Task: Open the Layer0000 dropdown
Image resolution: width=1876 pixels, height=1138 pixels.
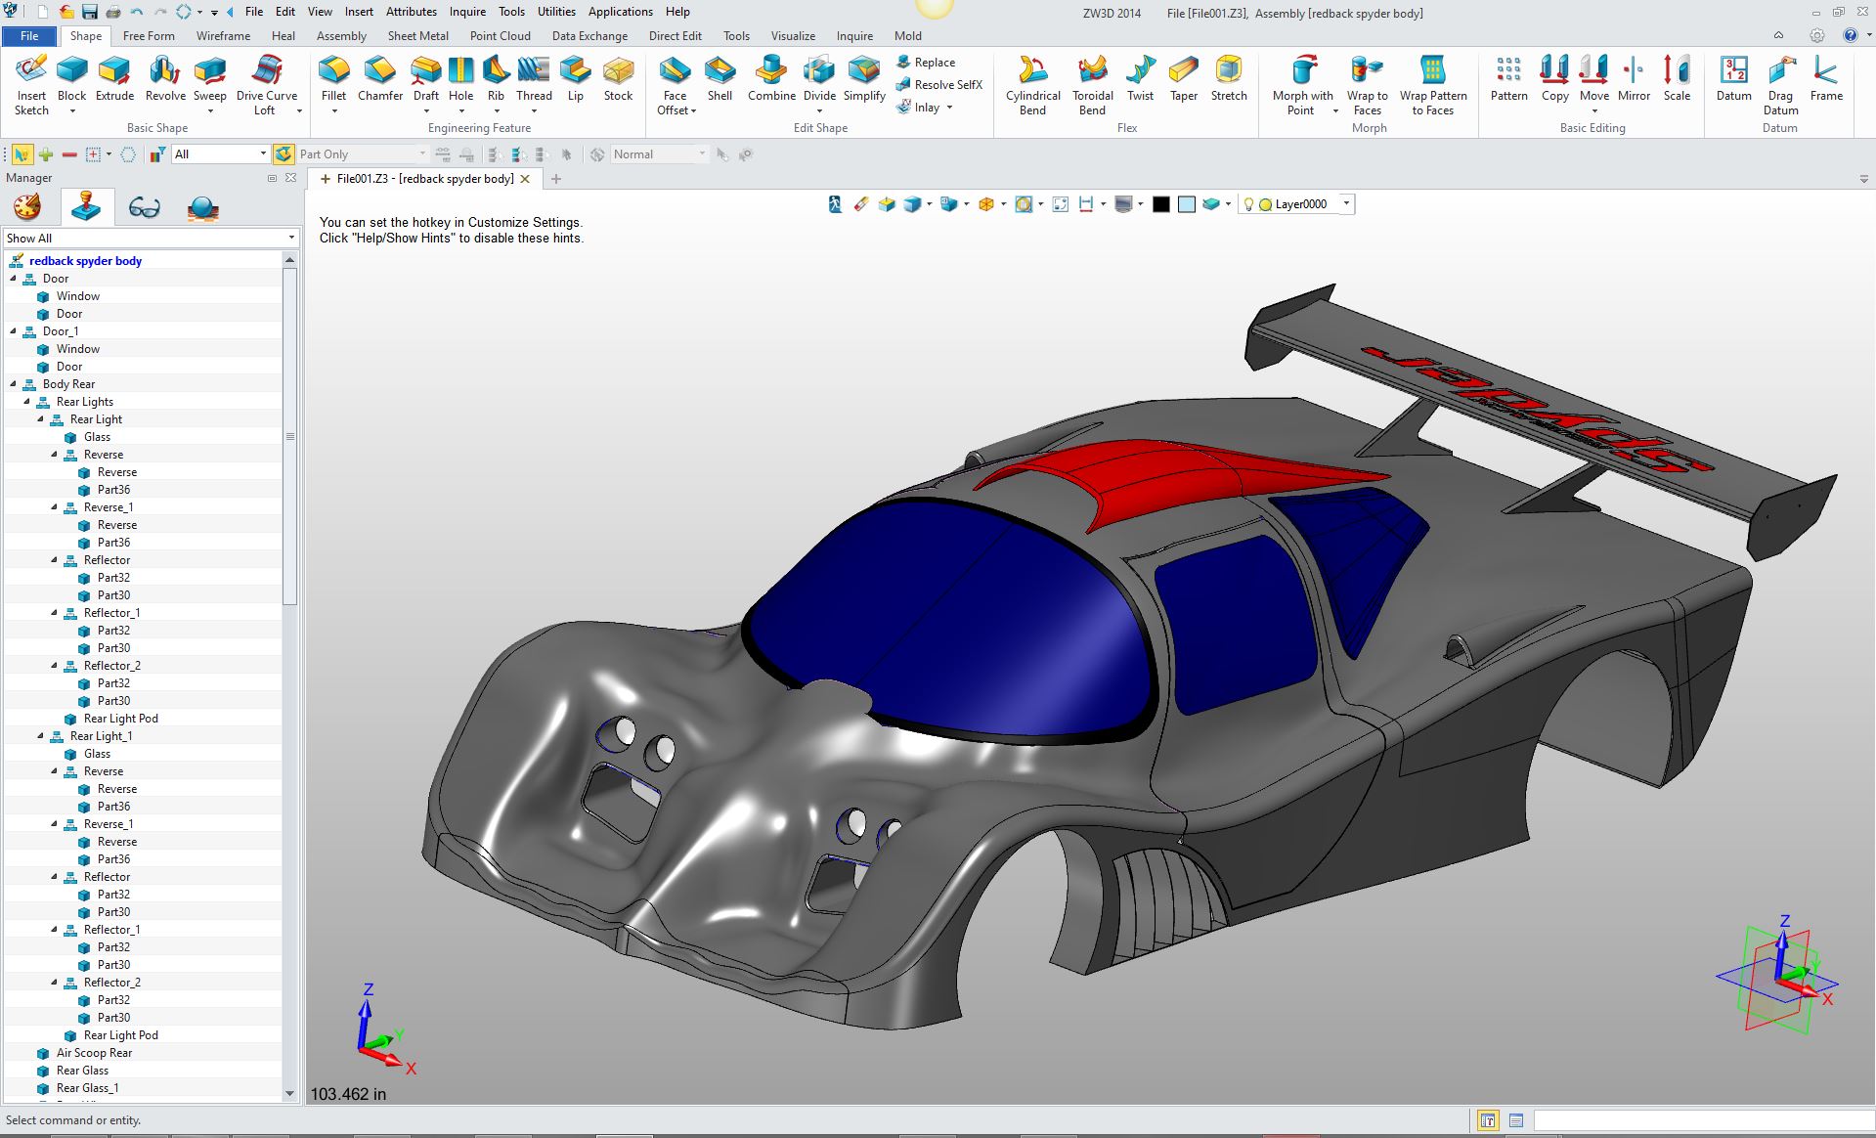Action: pos(1346,204)
